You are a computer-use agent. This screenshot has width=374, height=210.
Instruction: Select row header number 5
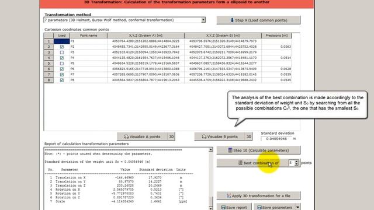[x=49, y=64]
